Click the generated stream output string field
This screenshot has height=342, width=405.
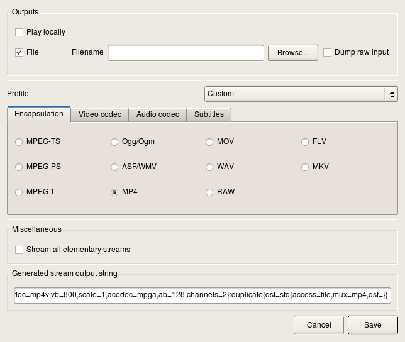[202, 295]
